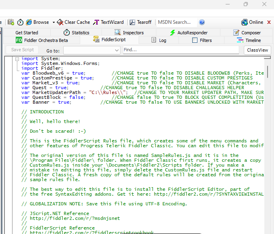The width and height of the screenshot is (274, 234).
Task: Click the "Don't be scared! :-)" comment
Action: pyautogui.click(x=54, y=131)
